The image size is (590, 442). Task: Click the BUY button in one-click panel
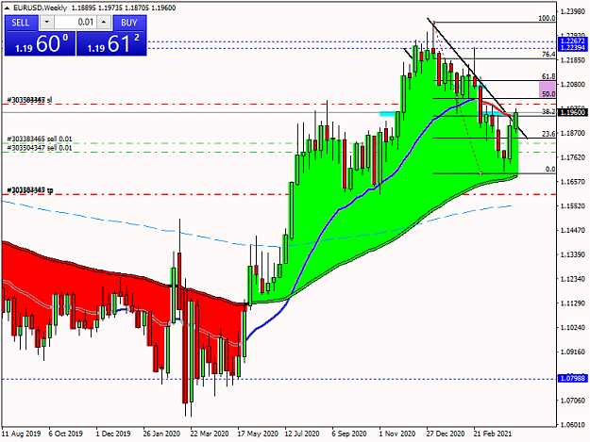point(129,23)
